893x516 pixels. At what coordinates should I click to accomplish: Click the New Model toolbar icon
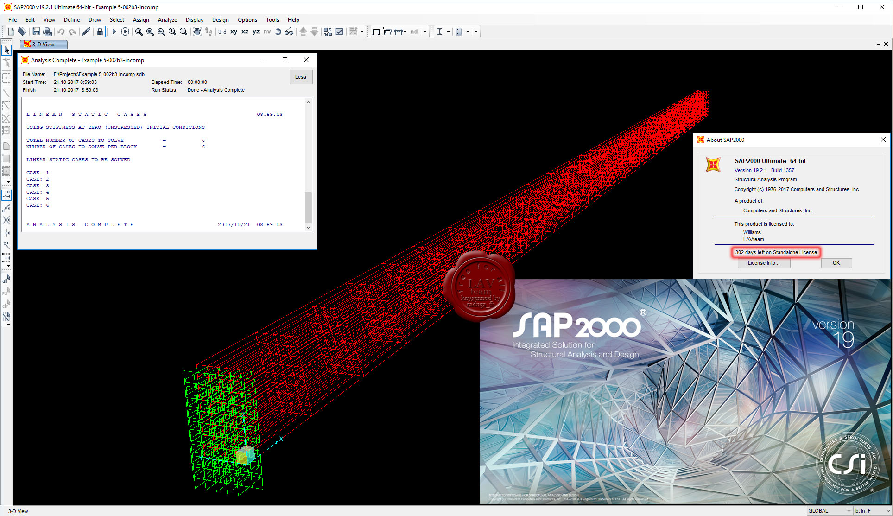tap(11, 32)
